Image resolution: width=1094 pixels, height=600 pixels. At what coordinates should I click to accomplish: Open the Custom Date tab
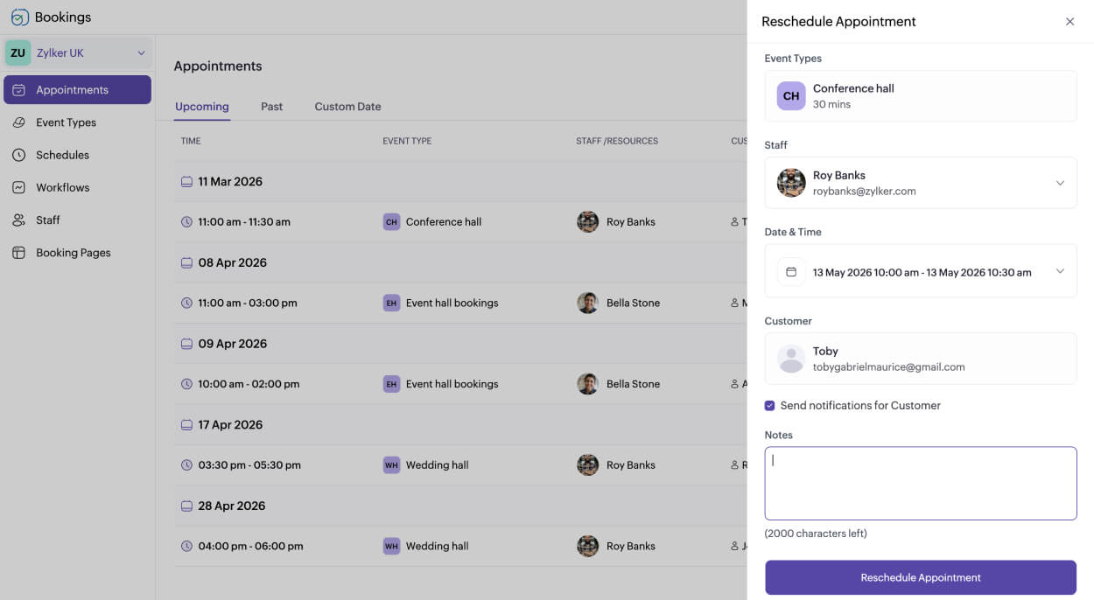[x=347, y=106]
